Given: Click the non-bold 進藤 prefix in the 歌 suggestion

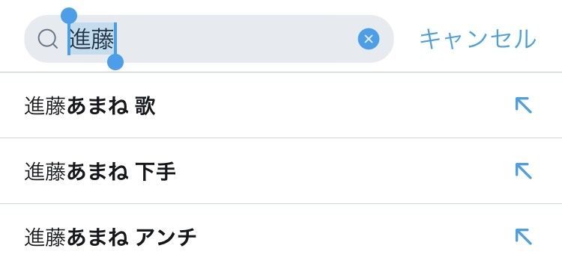Looking at the screenshot, I should 45,106.
